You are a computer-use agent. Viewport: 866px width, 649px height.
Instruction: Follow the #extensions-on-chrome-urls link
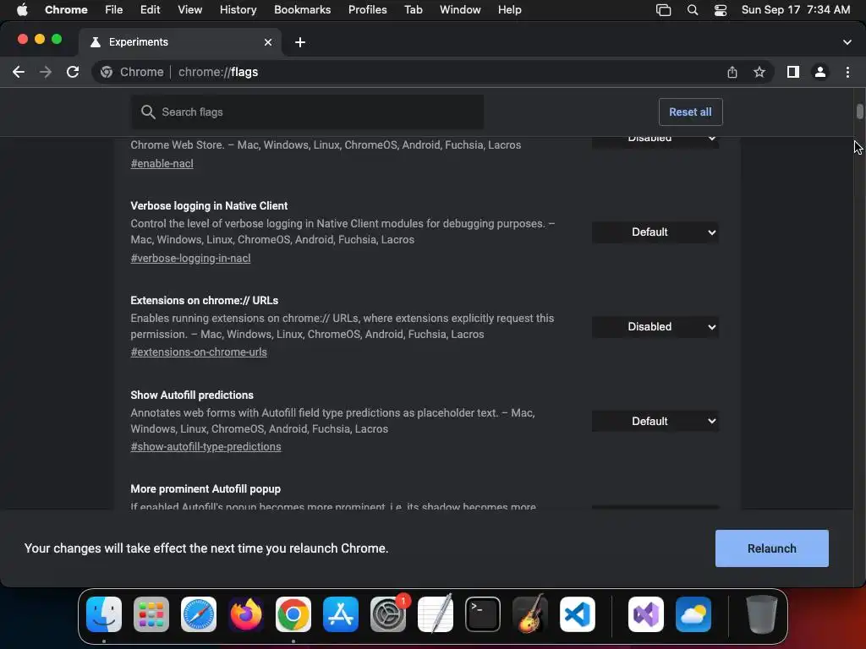pos(199,352)
